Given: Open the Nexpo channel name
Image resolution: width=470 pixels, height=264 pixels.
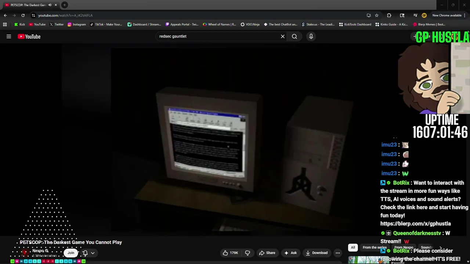Looking at the screenshot, I should tap(38, 251).
